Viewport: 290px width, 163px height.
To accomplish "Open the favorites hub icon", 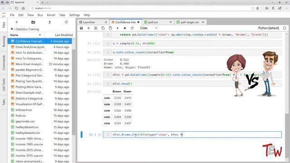I will [x=267, y=8].
